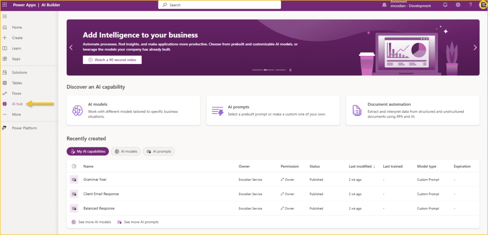Click the AI models brain icon
The height and width of the screenshot is (235, 488).
coord(78,110)
